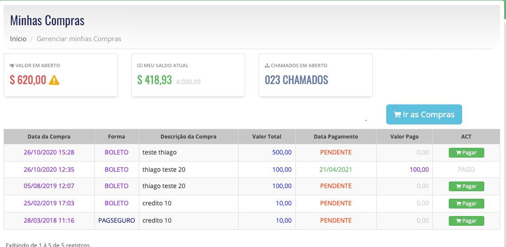This screenshot has width=506, height=247.
Task: Open the 023 CHAMADOS card
Action: [316, 75]
